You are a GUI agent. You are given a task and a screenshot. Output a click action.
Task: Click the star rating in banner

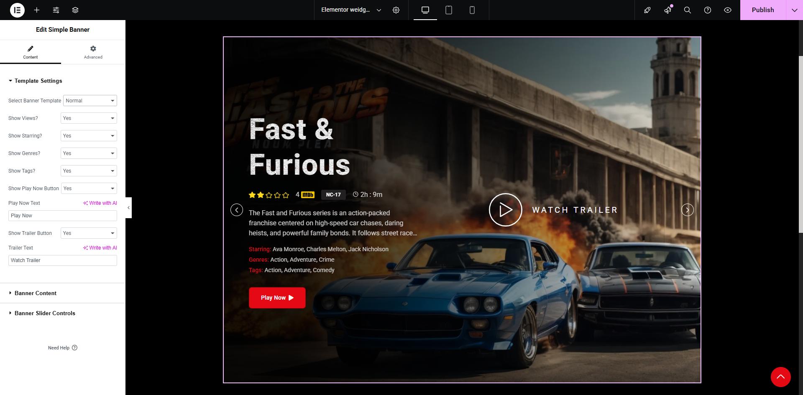(269, 195)
